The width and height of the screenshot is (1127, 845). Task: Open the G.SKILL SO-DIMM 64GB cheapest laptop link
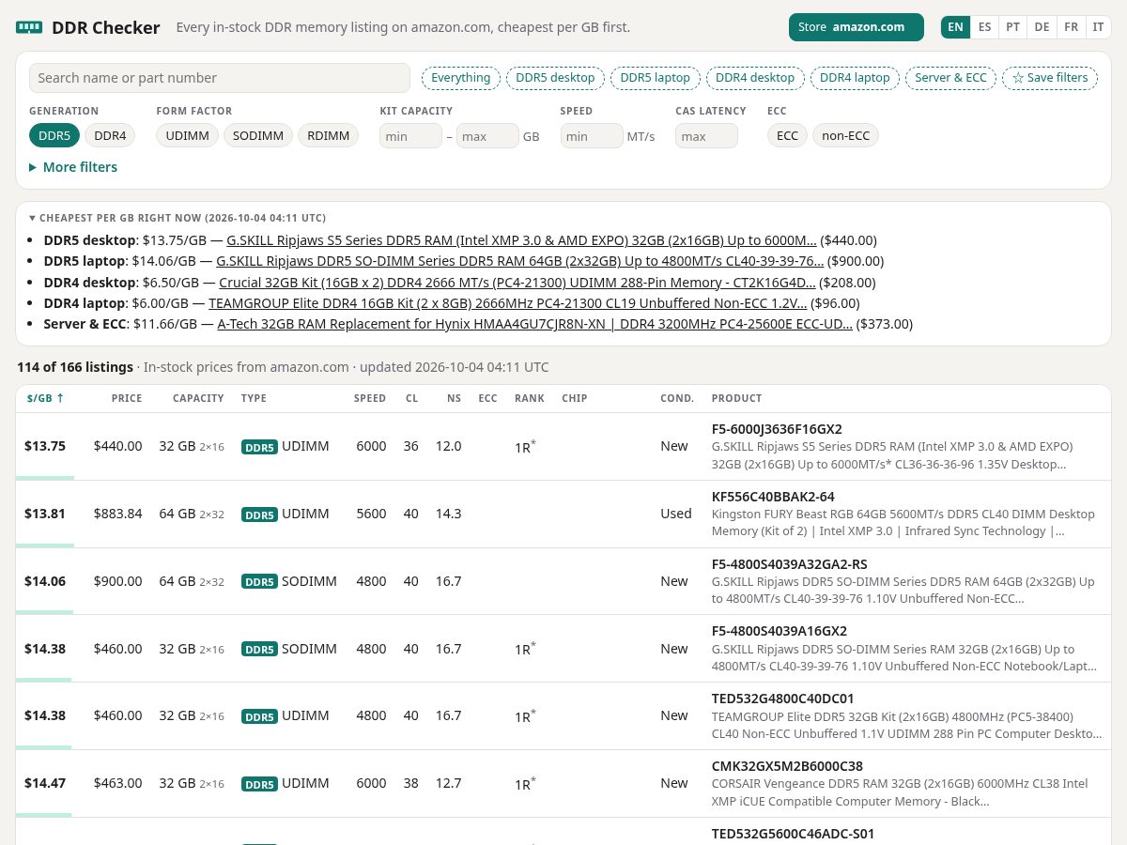tap(519, 261)
